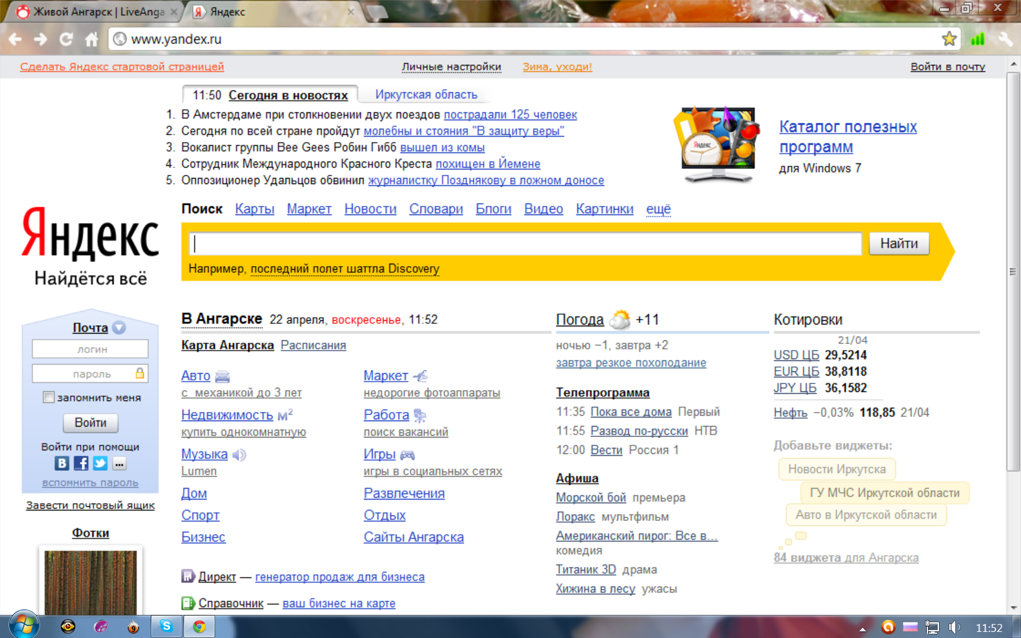Expand the Почта dropdown arrow

(119, 328)
